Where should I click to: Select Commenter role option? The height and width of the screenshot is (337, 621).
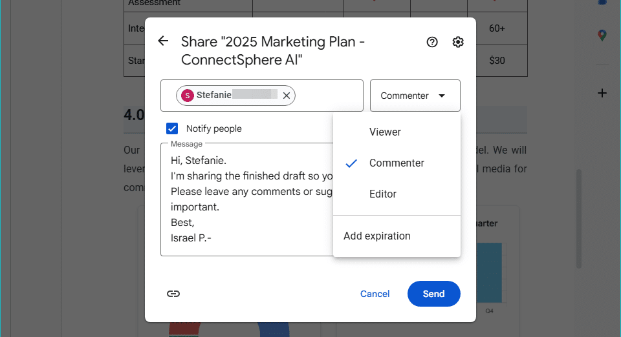click(x=397, y=163)
